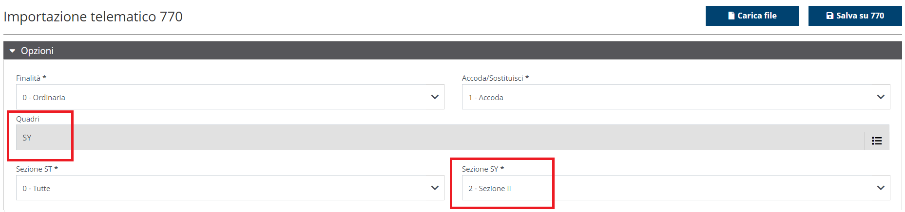This screenshot has width=905, height=212.
Task: Expand the Finalità dropdown arrow
Action: tap(435, 97)
